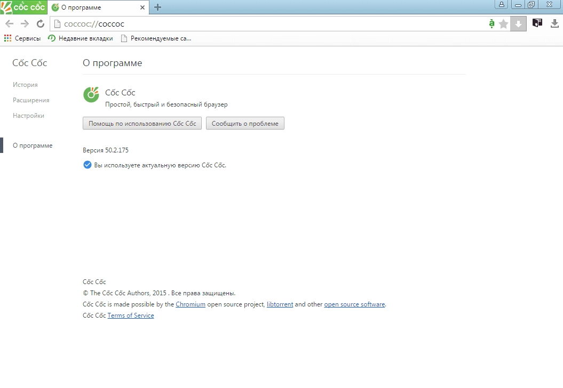Click the 'О программе' page heading
Viewport: 563px width, 388px height.
coord(113,63)
